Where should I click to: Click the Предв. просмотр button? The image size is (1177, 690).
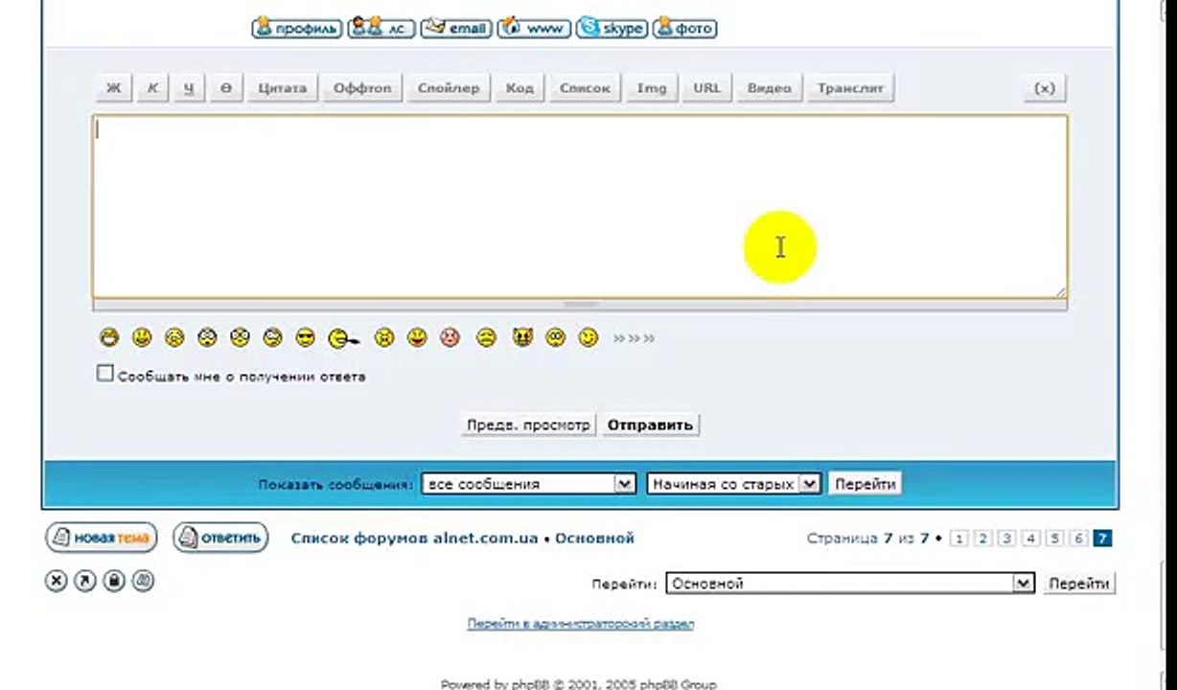click(528, 425)
